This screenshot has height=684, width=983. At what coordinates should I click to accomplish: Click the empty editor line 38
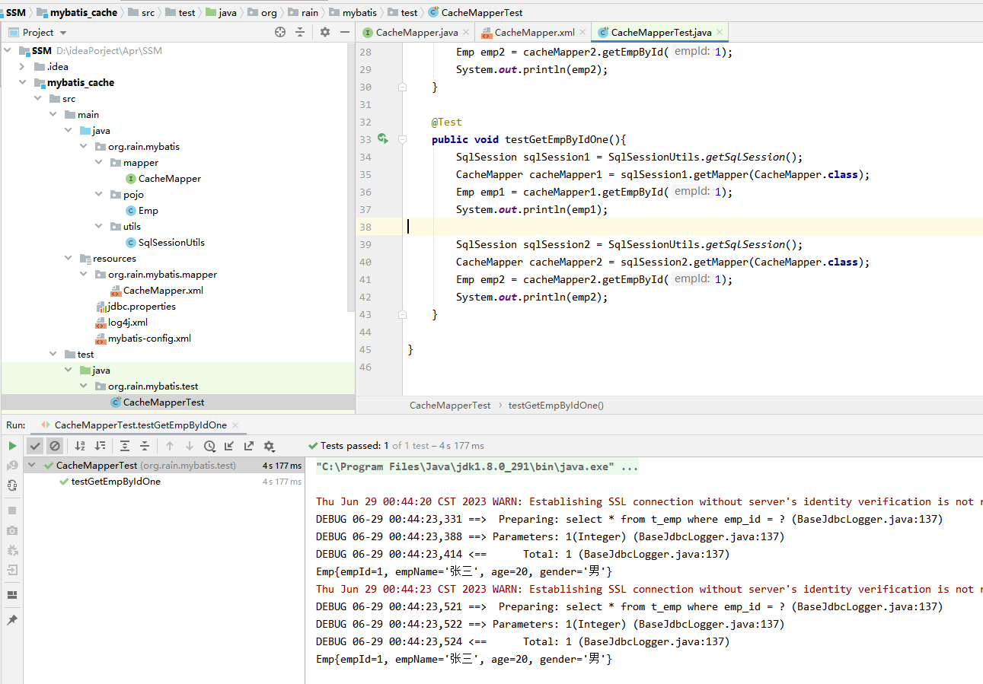(693, 227)
